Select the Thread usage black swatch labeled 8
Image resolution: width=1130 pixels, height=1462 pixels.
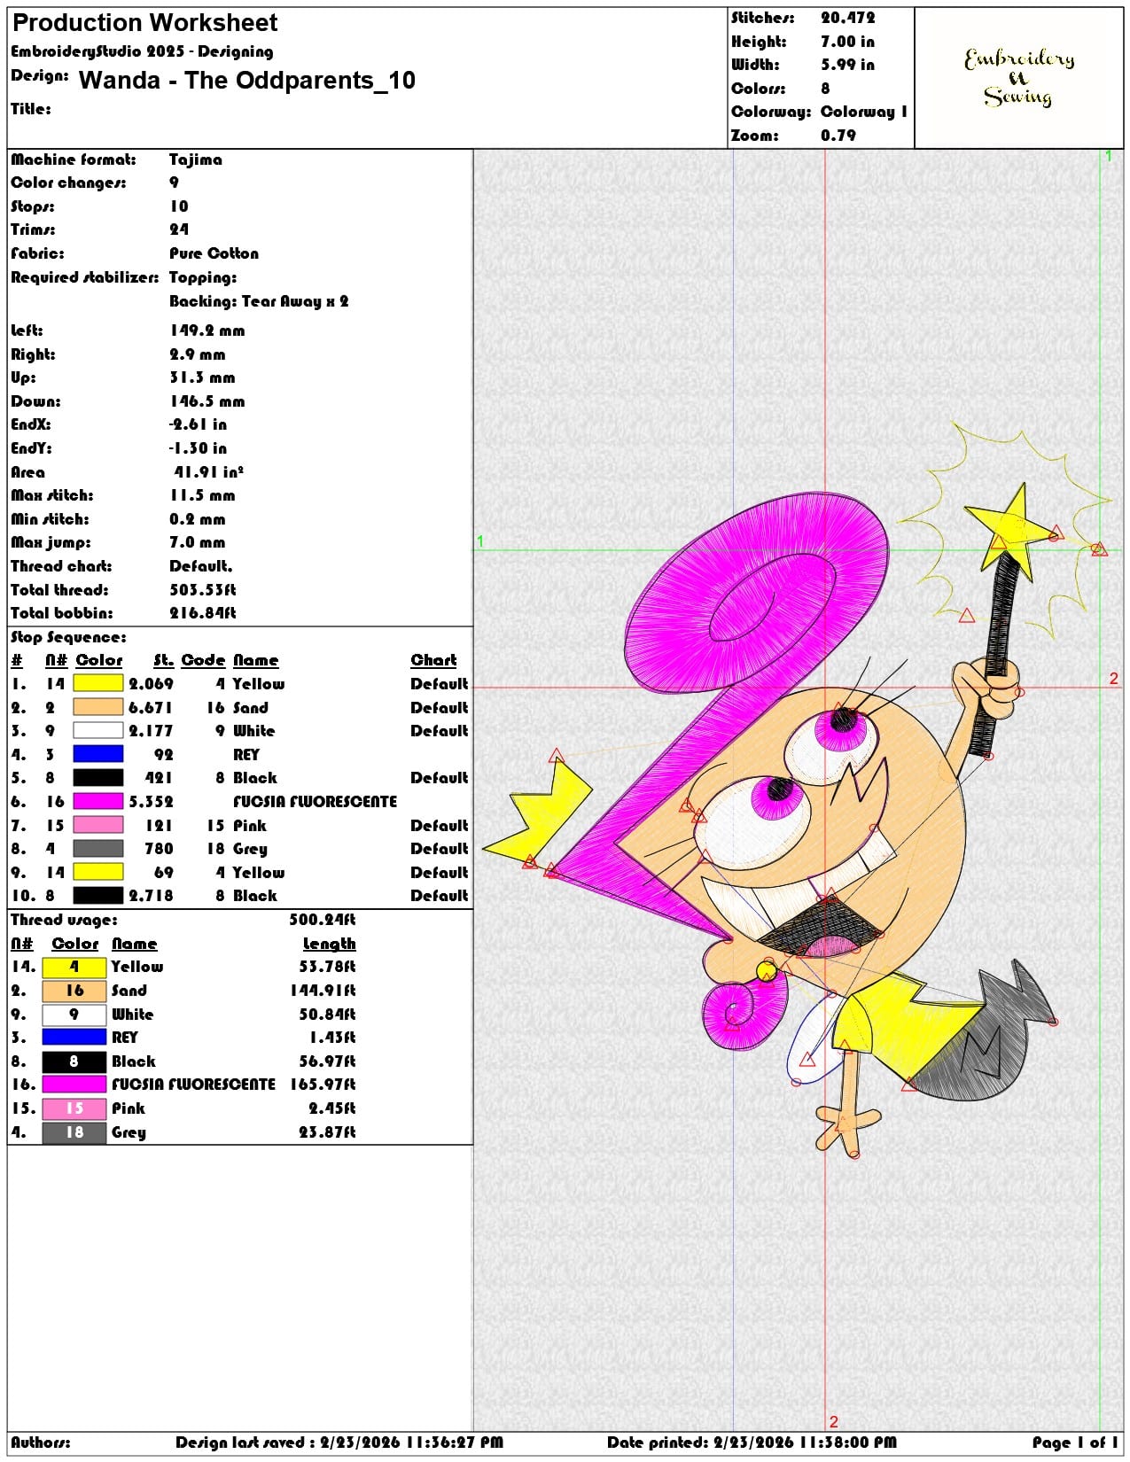[x=74, y=1061]
